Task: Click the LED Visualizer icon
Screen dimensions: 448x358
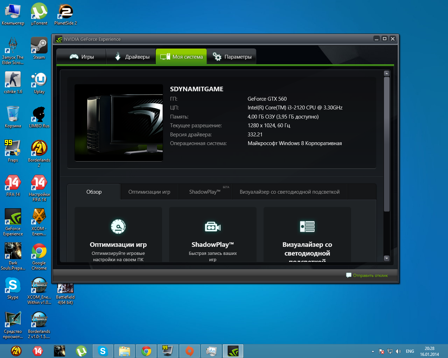Action: [x=307, y=227]
